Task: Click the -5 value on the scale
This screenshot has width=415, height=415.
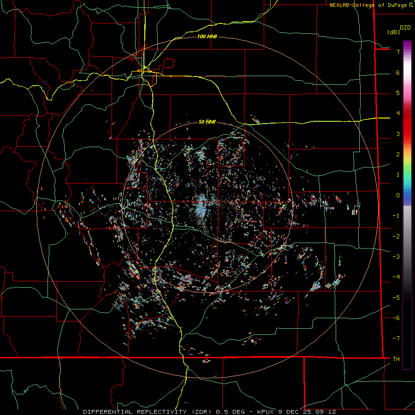Action: coord(396,298)
